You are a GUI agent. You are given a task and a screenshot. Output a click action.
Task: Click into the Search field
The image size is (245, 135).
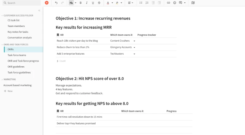coord(21,3)
